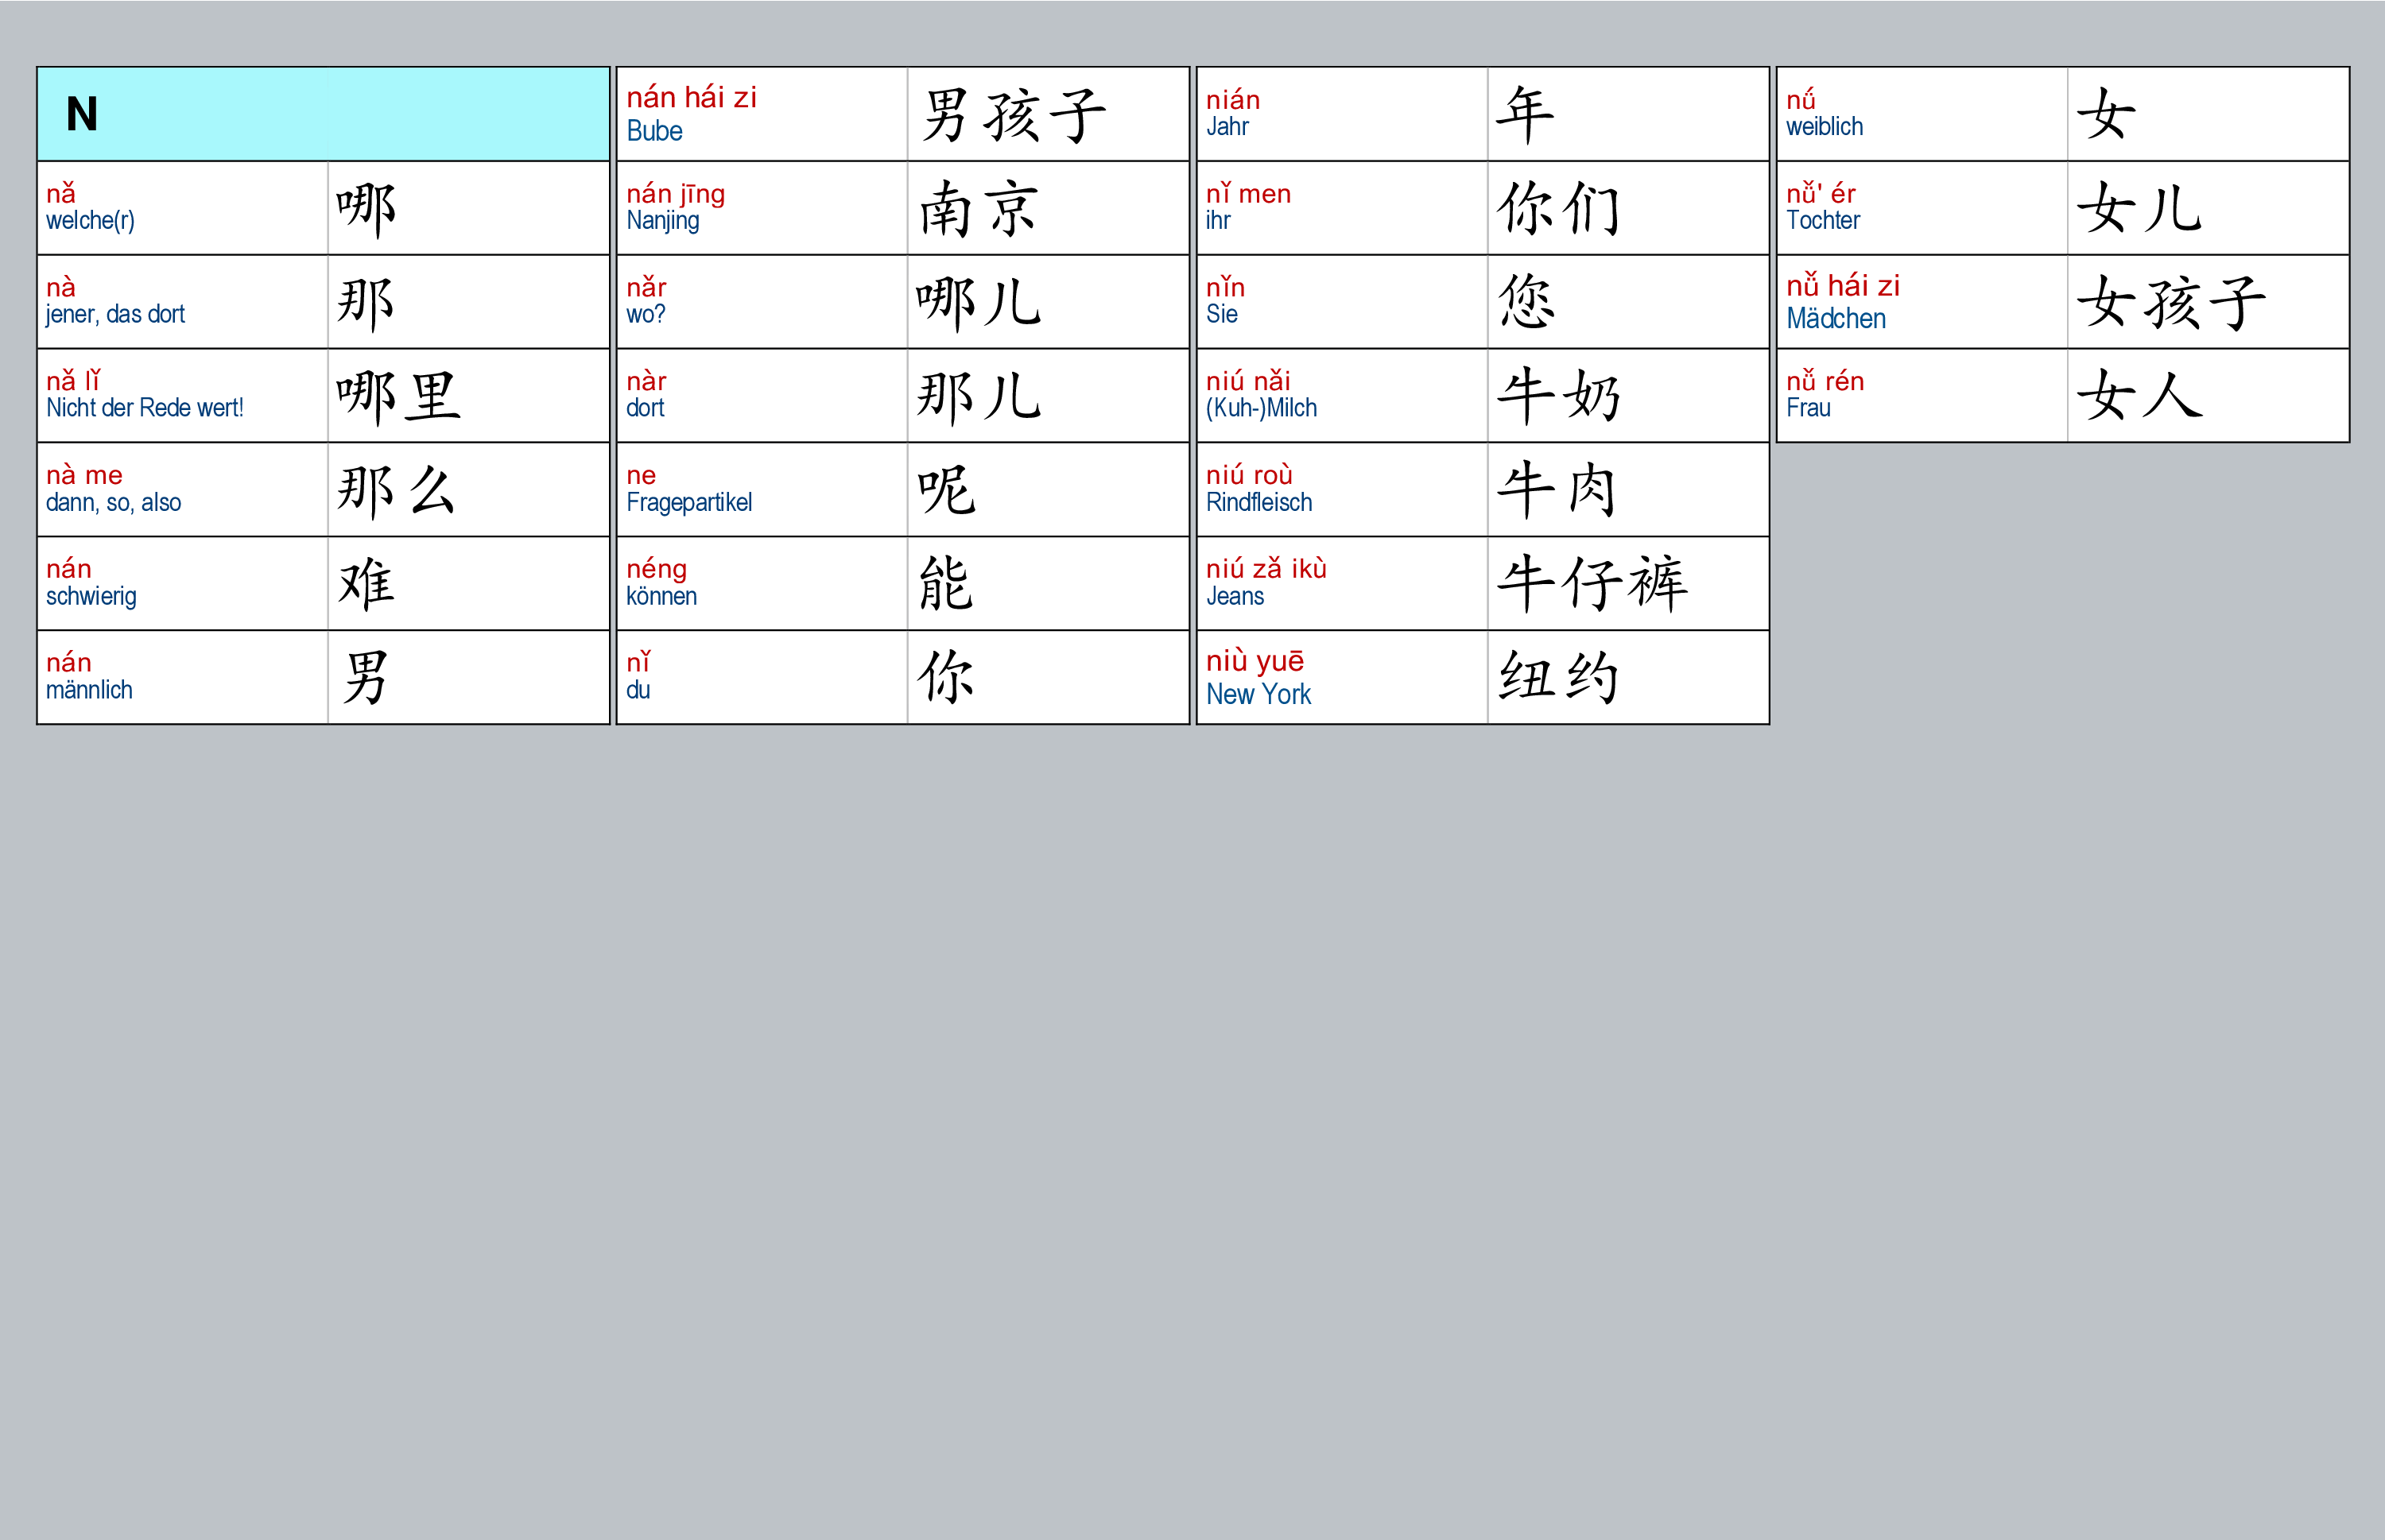The width and height of the screenshot is (2385, 1540).
Task: Click the 牛奶 characters for Milch
Action: [1557, 396]
